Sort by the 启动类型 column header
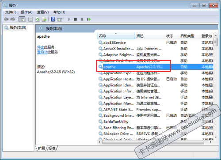 (189, 36)
